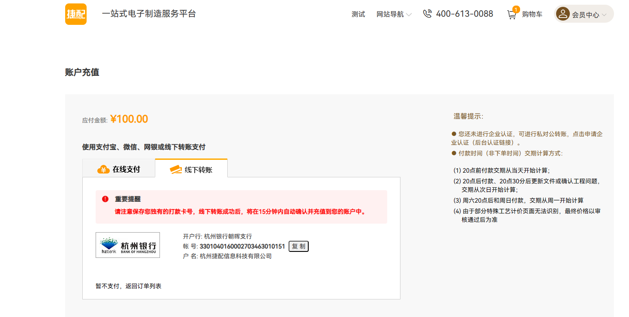629x317 pixels.
Task: Click the 企业认证 application notice text
Action: click(527, 138)
